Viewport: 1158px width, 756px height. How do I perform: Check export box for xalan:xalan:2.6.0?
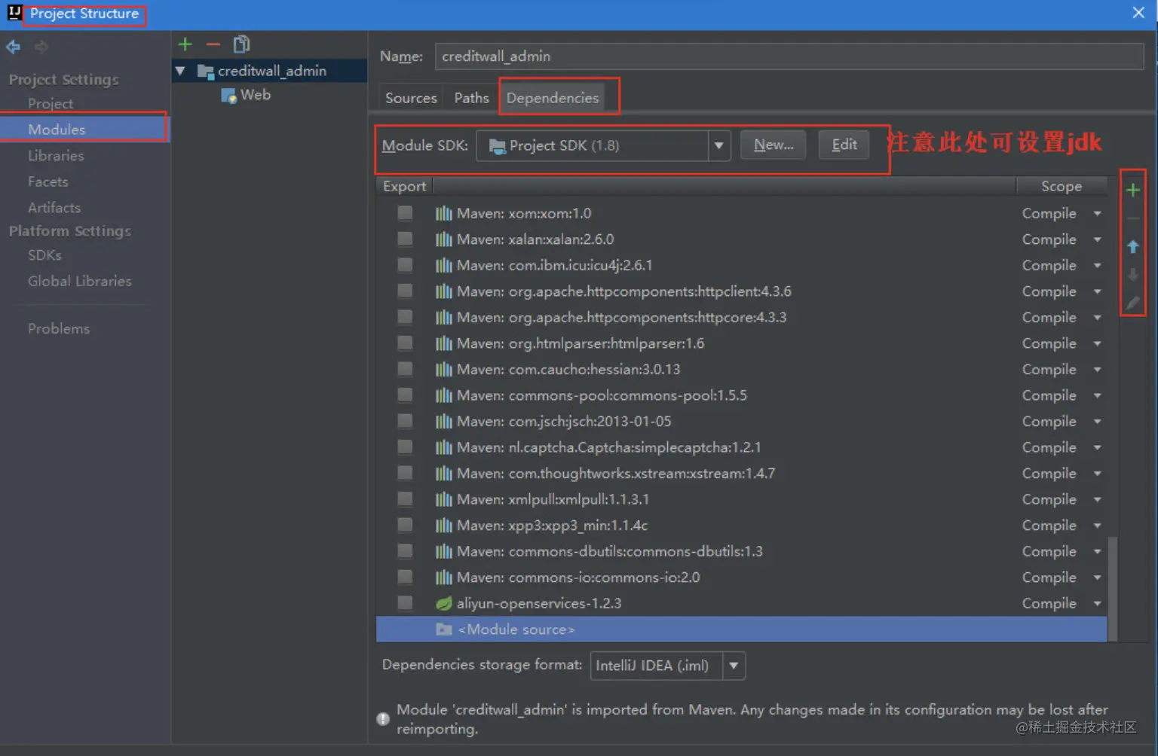[405, 239]
